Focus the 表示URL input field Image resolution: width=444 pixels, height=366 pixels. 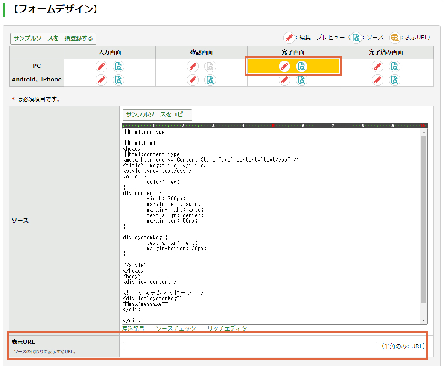click(250, 346)
